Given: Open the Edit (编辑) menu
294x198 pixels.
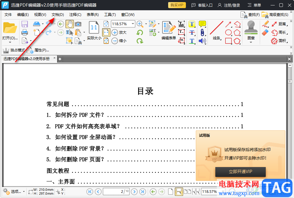Looking at the screenshot, I should click(23, 15).
